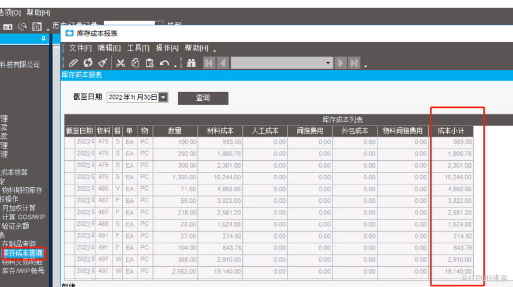Click the 截至日期 column header in grid
The image size is (513, 287).
point(80,131)
